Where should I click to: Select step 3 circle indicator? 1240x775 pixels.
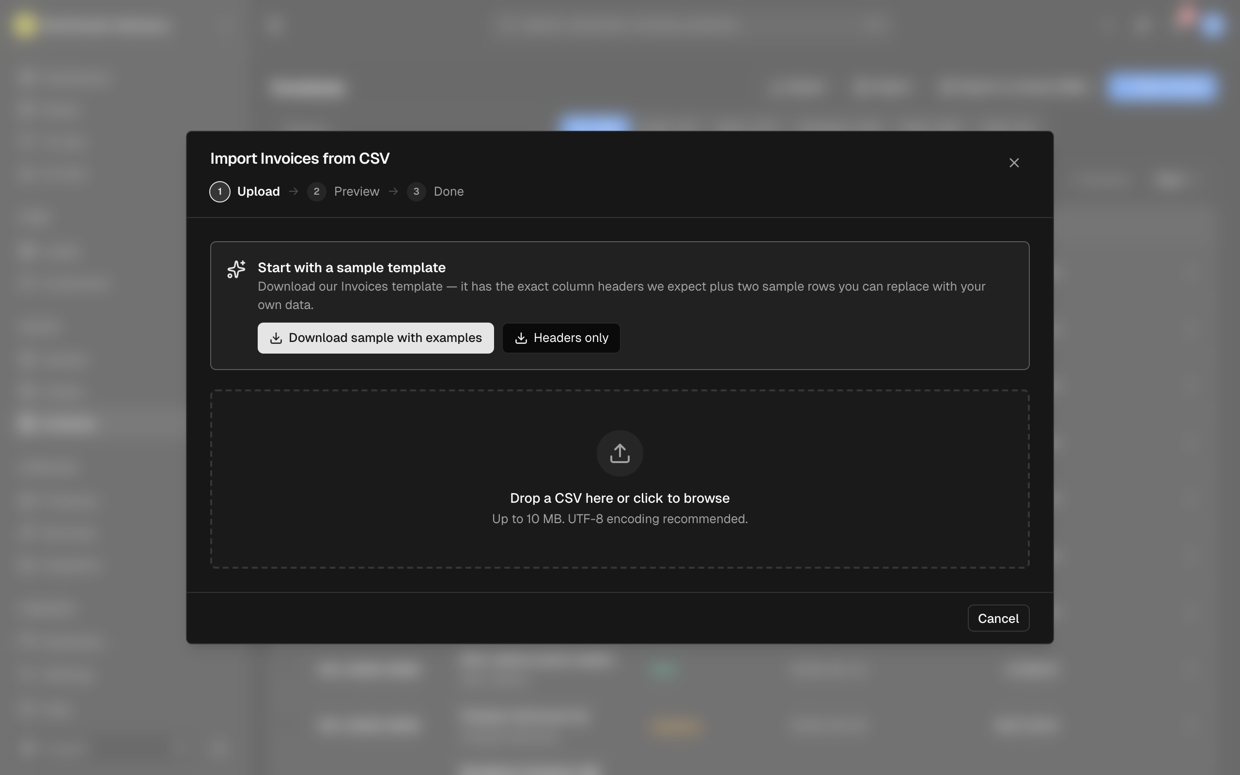tap(416, 192)
